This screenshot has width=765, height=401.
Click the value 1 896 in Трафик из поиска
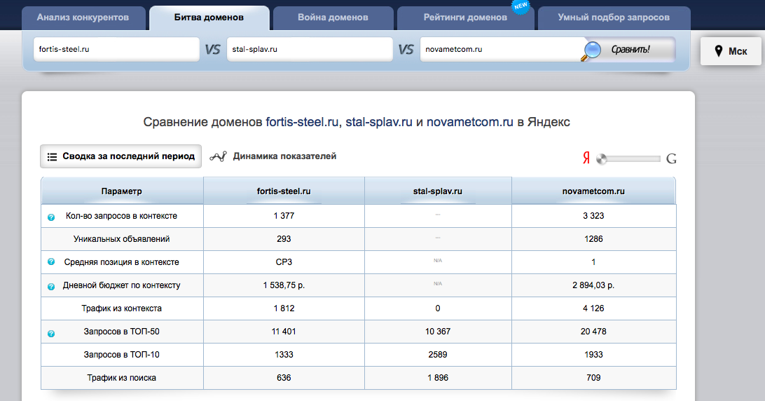(438, 378)
